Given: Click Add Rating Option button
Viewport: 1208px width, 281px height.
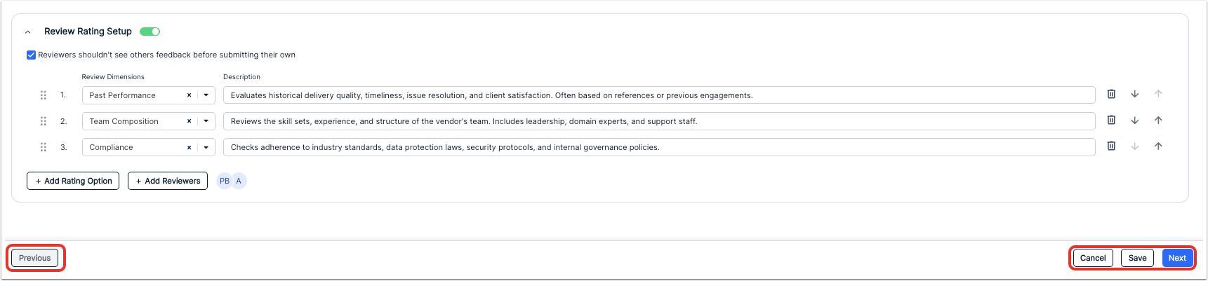Looking at the screenshot, I should [73, 181].
